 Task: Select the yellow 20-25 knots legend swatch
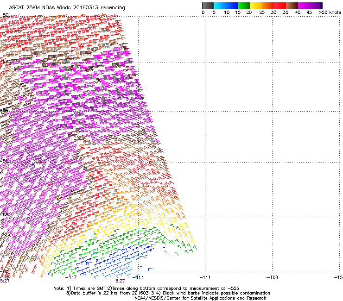point(256,6)
